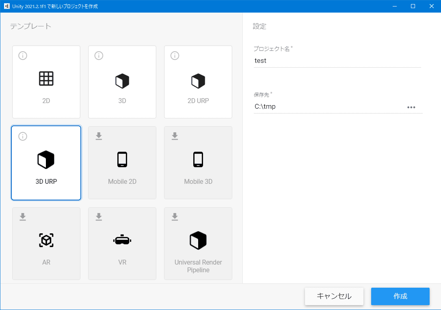The height and width of the screenshot is (310, 441).
Task: Click download icon on Universal Render Pipeline template
Action: [x=175, y=217]
